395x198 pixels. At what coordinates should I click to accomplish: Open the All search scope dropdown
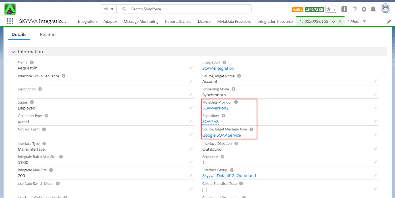[x=108, y=9]
